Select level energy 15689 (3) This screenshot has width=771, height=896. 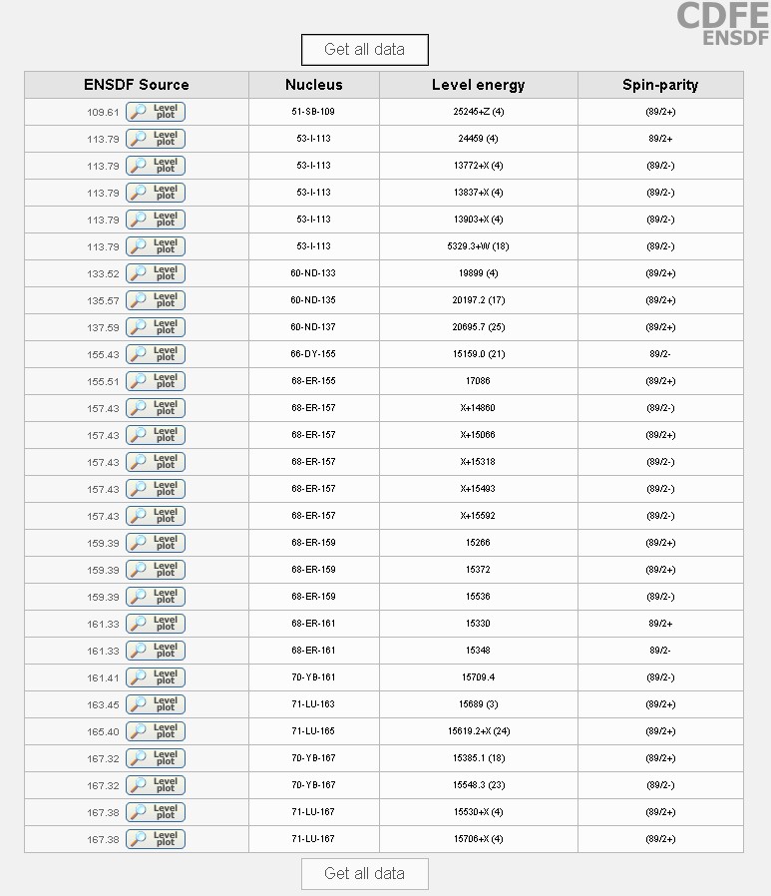coord(478,704)
